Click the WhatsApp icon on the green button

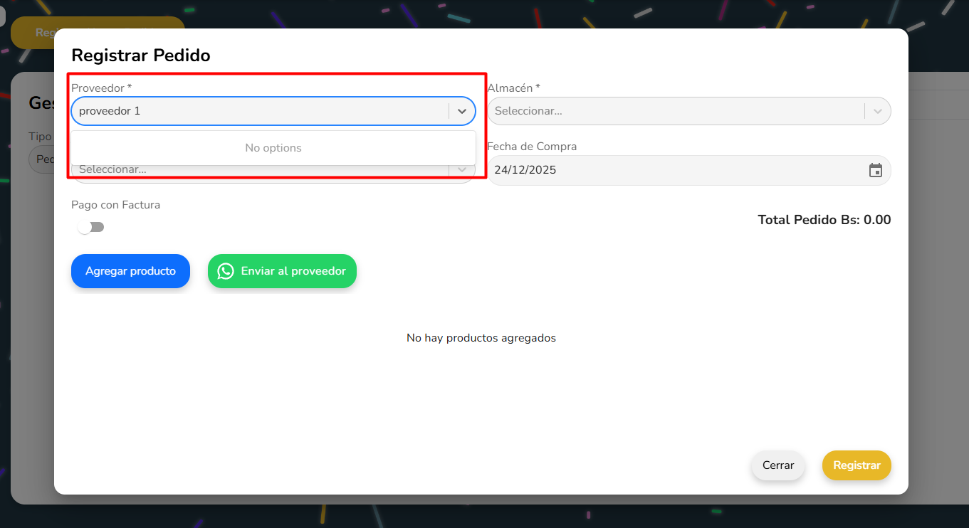(x=226, y=271)
